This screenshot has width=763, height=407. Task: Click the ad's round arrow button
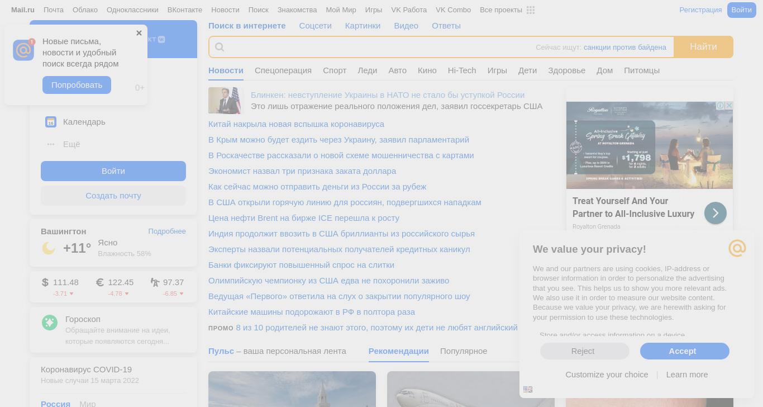click(716, 213)
